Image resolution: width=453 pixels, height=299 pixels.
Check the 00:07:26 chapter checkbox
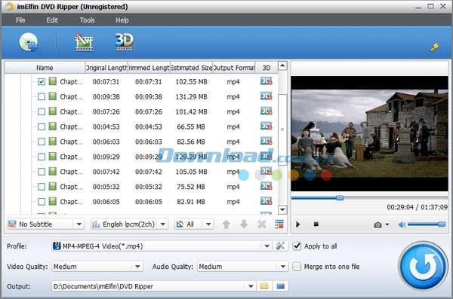coord(42,111)
